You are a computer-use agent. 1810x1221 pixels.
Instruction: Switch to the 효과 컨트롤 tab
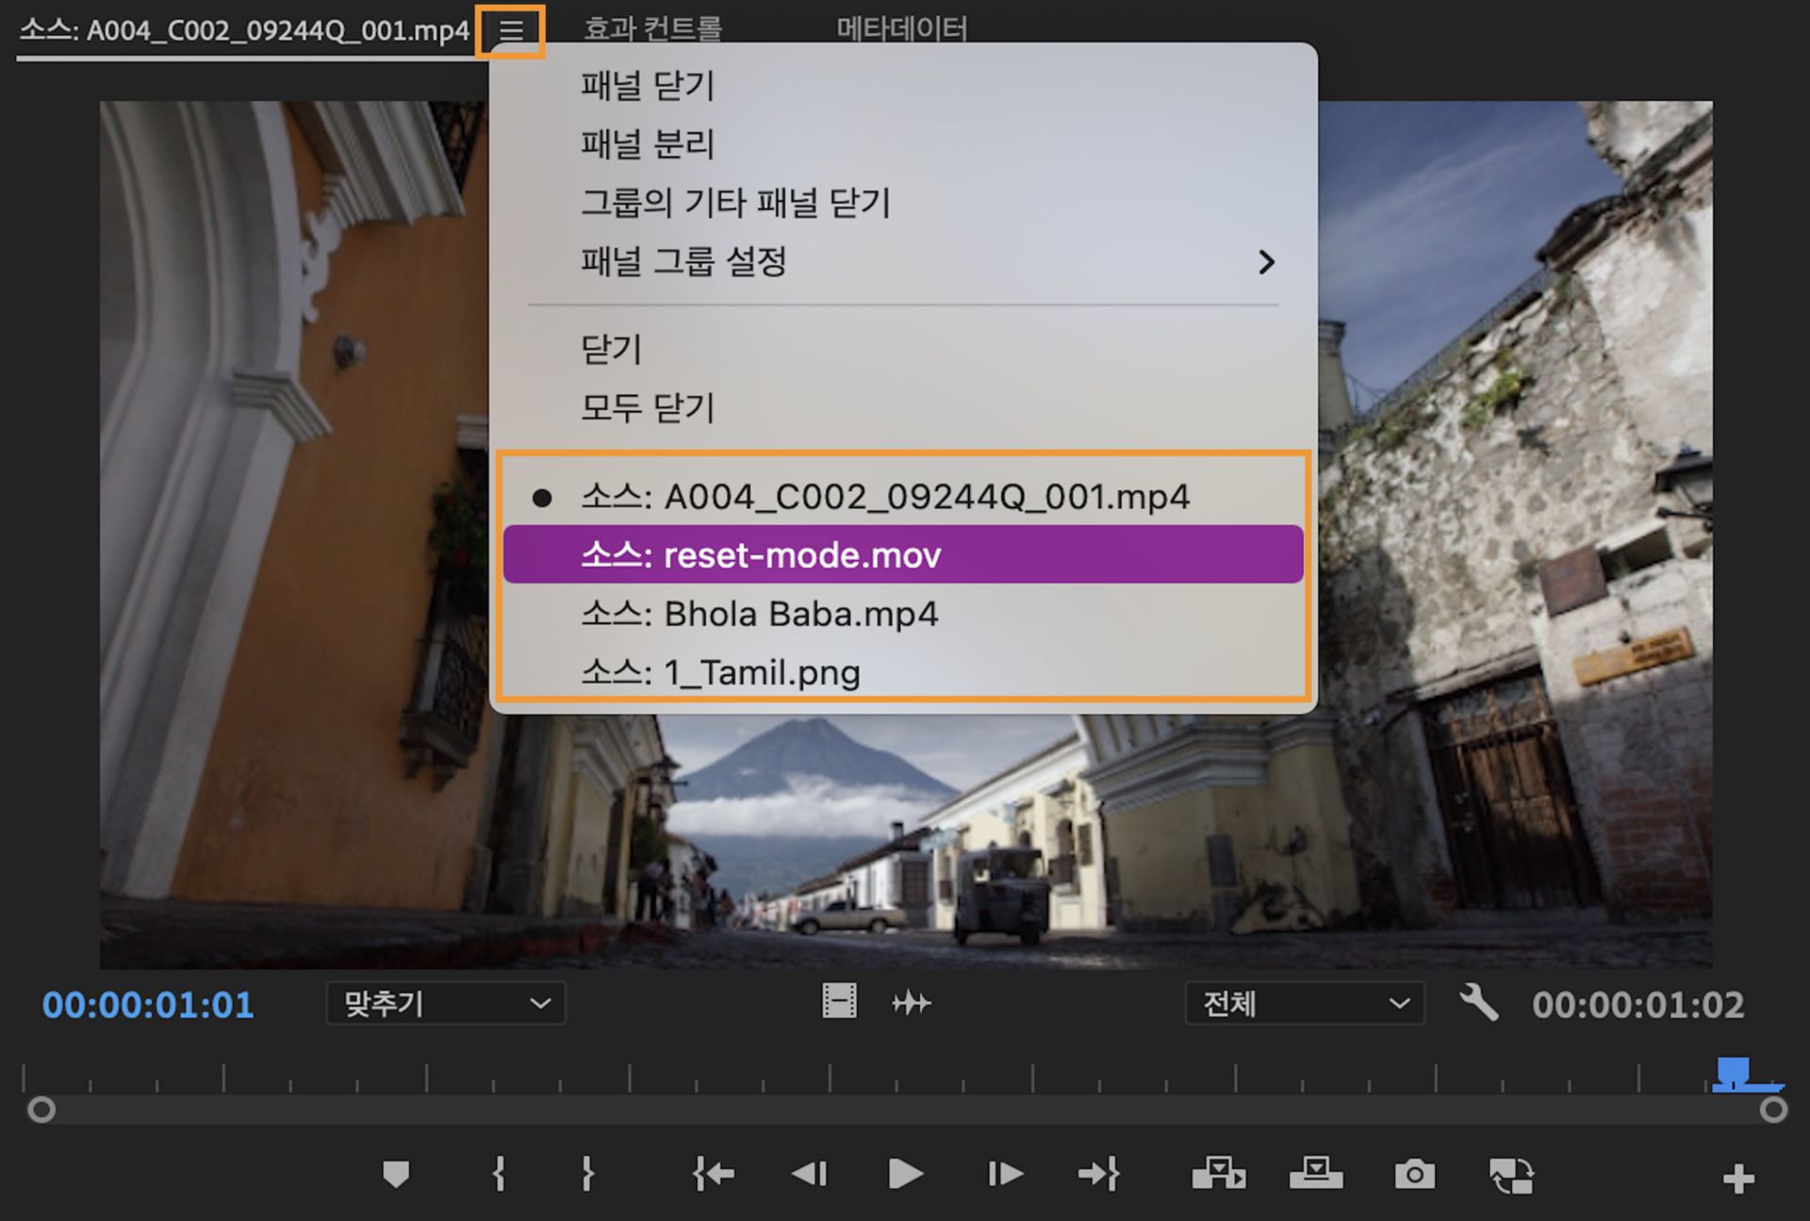pos(652,29)
